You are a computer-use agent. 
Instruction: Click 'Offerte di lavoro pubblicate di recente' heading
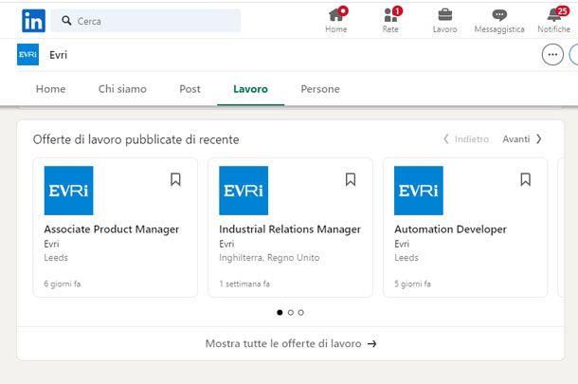[x=136, y=139]
